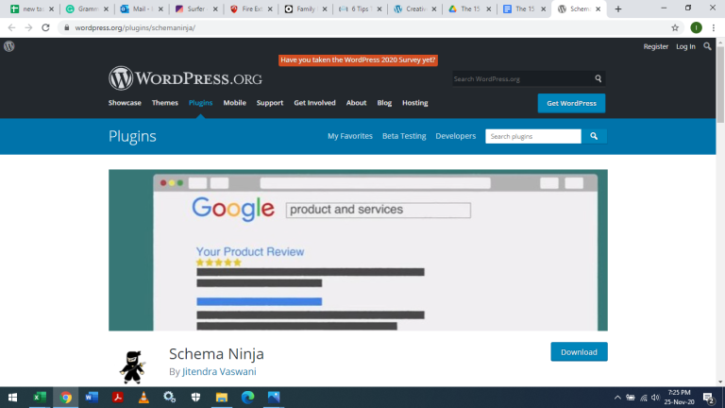Open Beta Testing link
Viewport: 725px width, 408px height.
[404, 136]
